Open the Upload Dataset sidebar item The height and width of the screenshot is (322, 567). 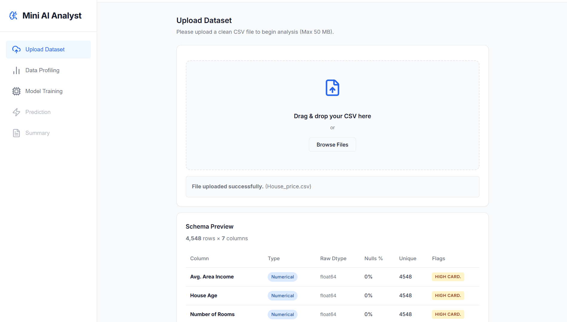click(48, 50)
